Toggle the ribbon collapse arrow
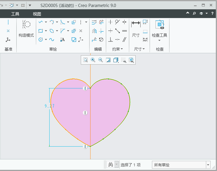This screenshot has width=217, height=171. 188,14
